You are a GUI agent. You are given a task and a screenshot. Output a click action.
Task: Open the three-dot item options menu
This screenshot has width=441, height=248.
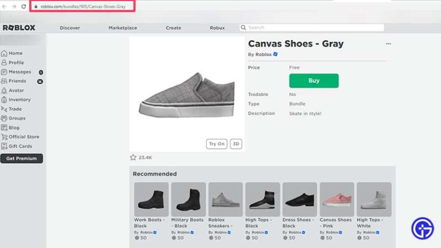[x=388, y=44]
